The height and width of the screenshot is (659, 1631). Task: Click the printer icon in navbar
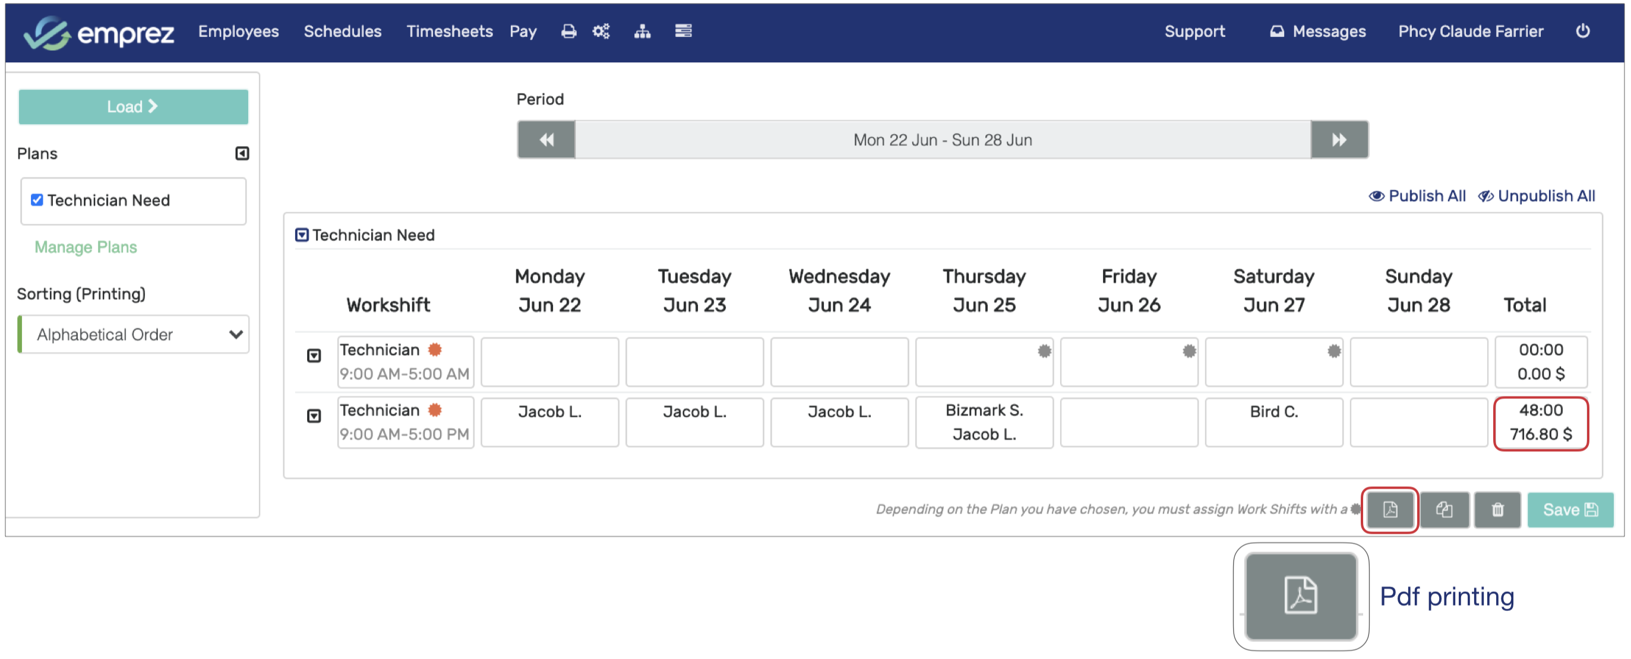[x=568, y=31]
